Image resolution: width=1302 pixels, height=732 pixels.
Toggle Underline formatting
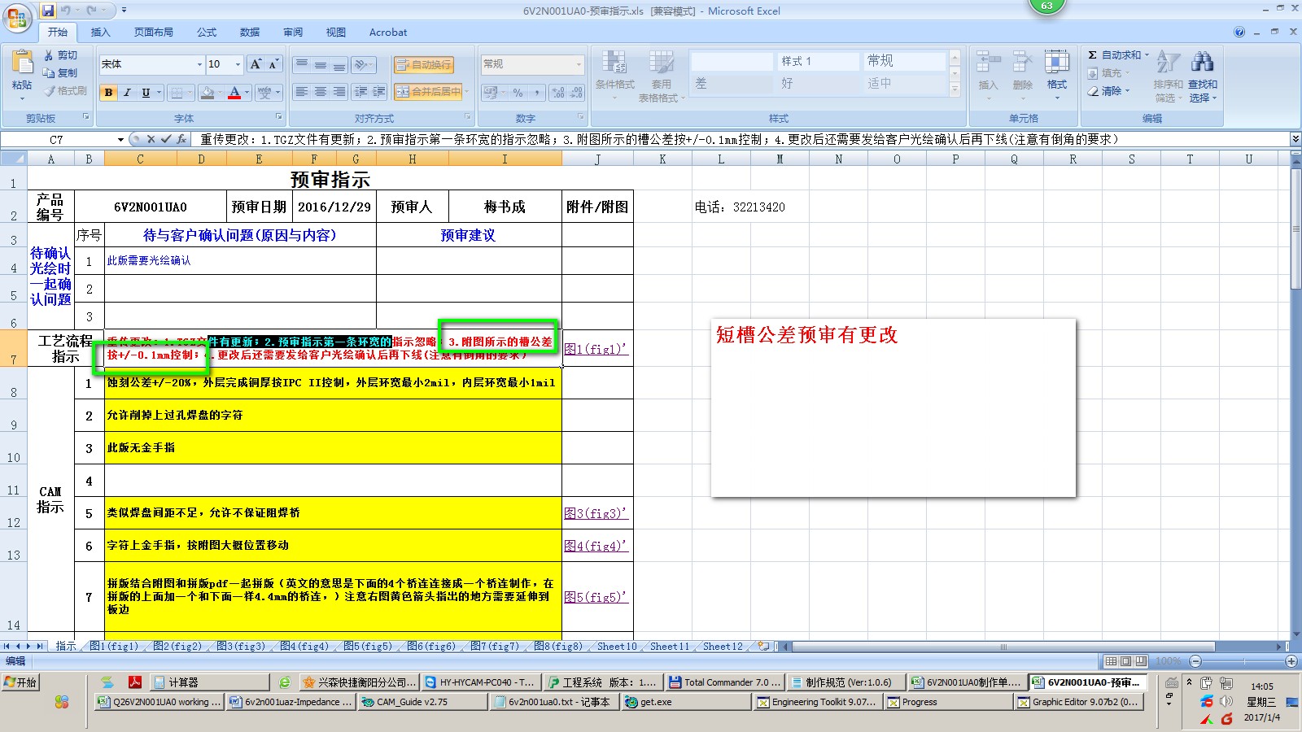click(x=146, y=92)
